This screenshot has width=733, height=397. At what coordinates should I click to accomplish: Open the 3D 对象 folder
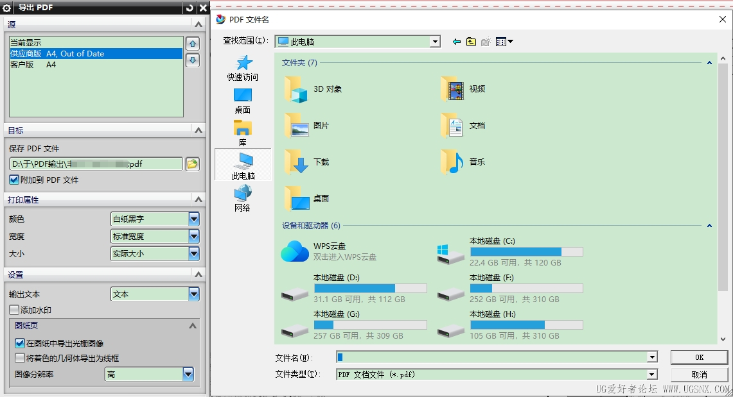pos(314,89)
